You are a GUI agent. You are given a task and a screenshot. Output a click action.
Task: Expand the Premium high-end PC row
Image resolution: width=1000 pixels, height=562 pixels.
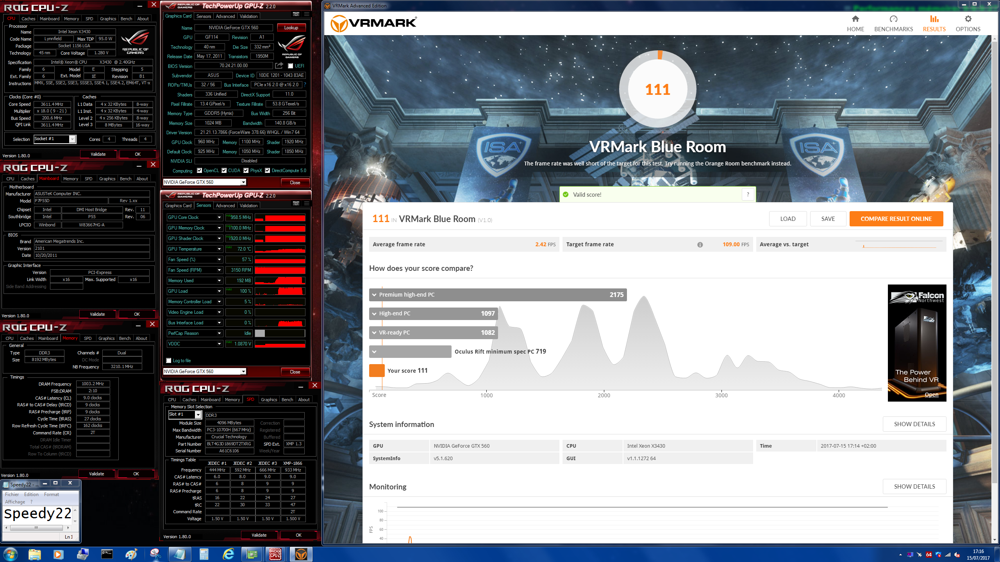tap(374, 295)
